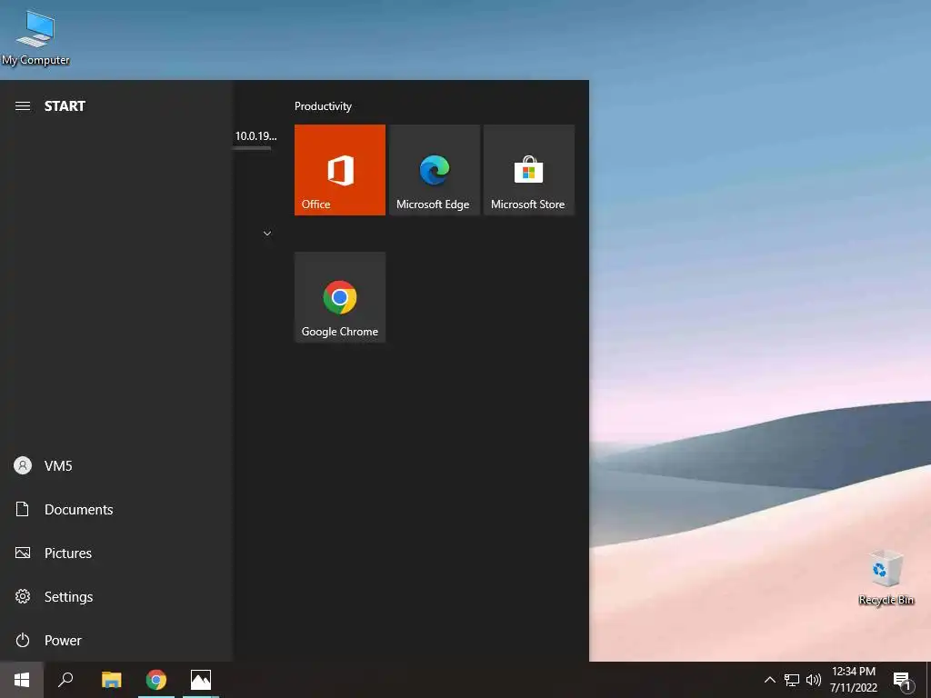931x698 pixels.
Task: Show hidden system tray icons
Action: [x=769, y=680]
